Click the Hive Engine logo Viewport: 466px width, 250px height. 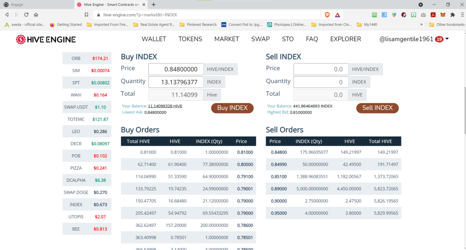(46, 39)
